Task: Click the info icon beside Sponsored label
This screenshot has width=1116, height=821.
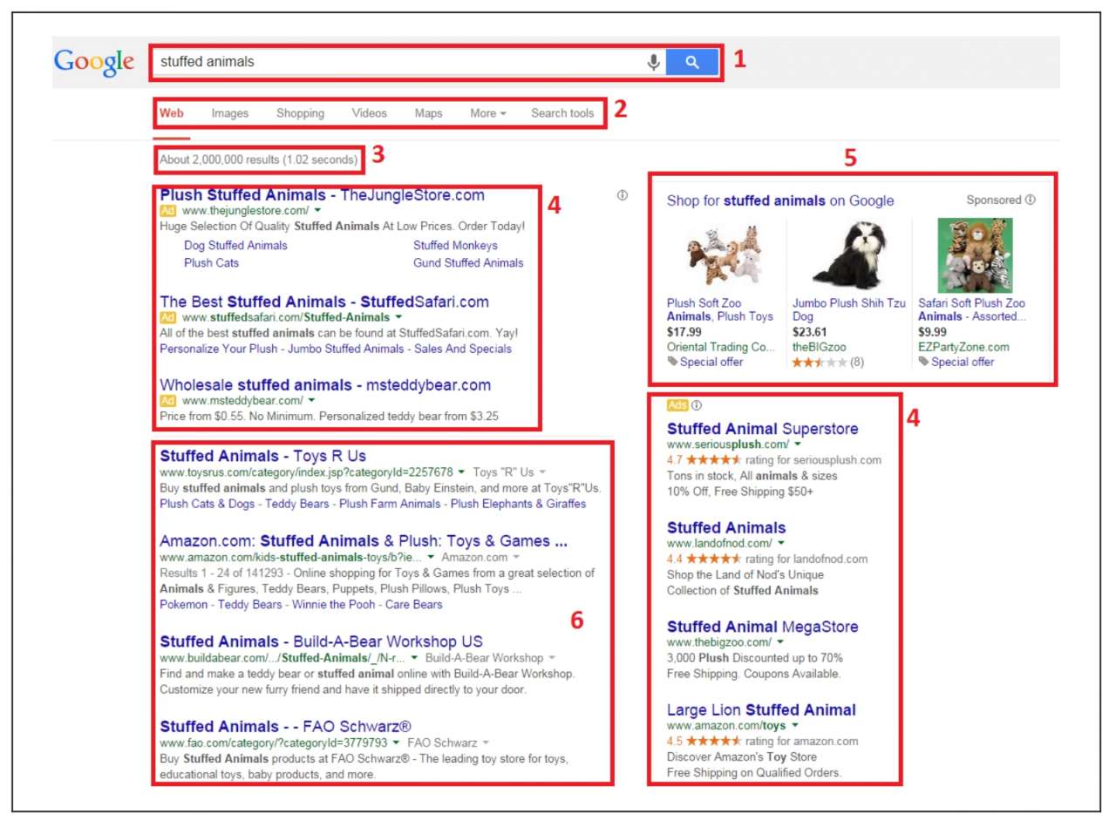Action: coord(1031,200)
